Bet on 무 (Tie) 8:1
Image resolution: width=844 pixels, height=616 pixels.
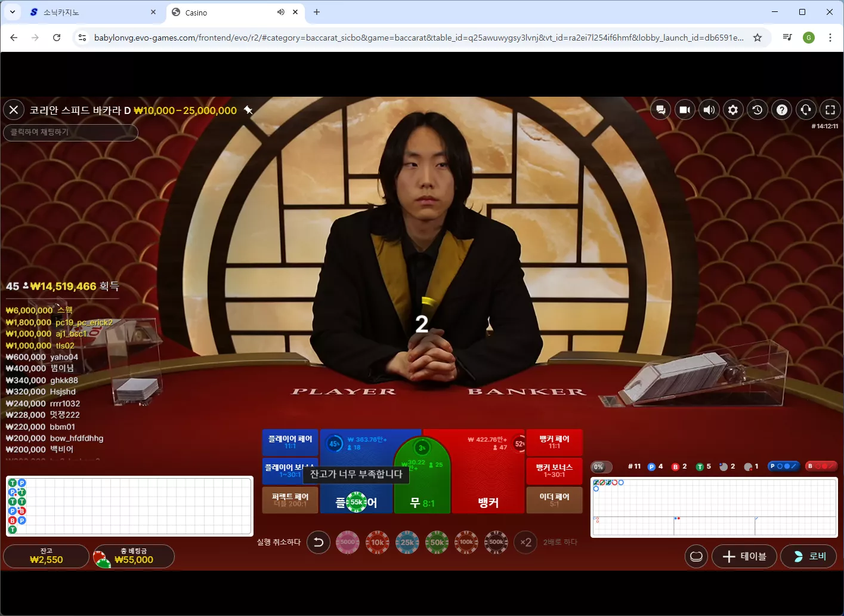click(x=422, y=503)
